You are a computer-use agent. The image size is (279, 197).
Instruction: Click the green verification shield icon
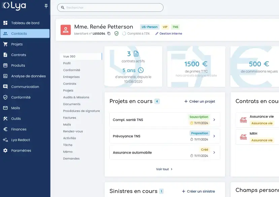[116, 34]
